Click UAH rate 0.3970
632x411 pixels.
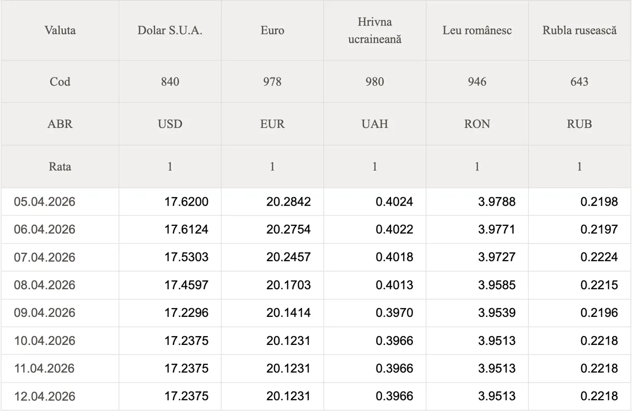coord(394,313)
